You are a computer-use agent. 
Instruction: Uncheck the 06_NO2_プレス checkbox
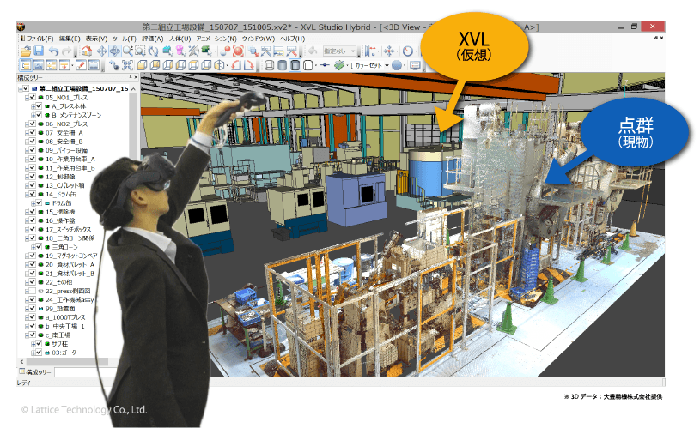pos(32,124)
